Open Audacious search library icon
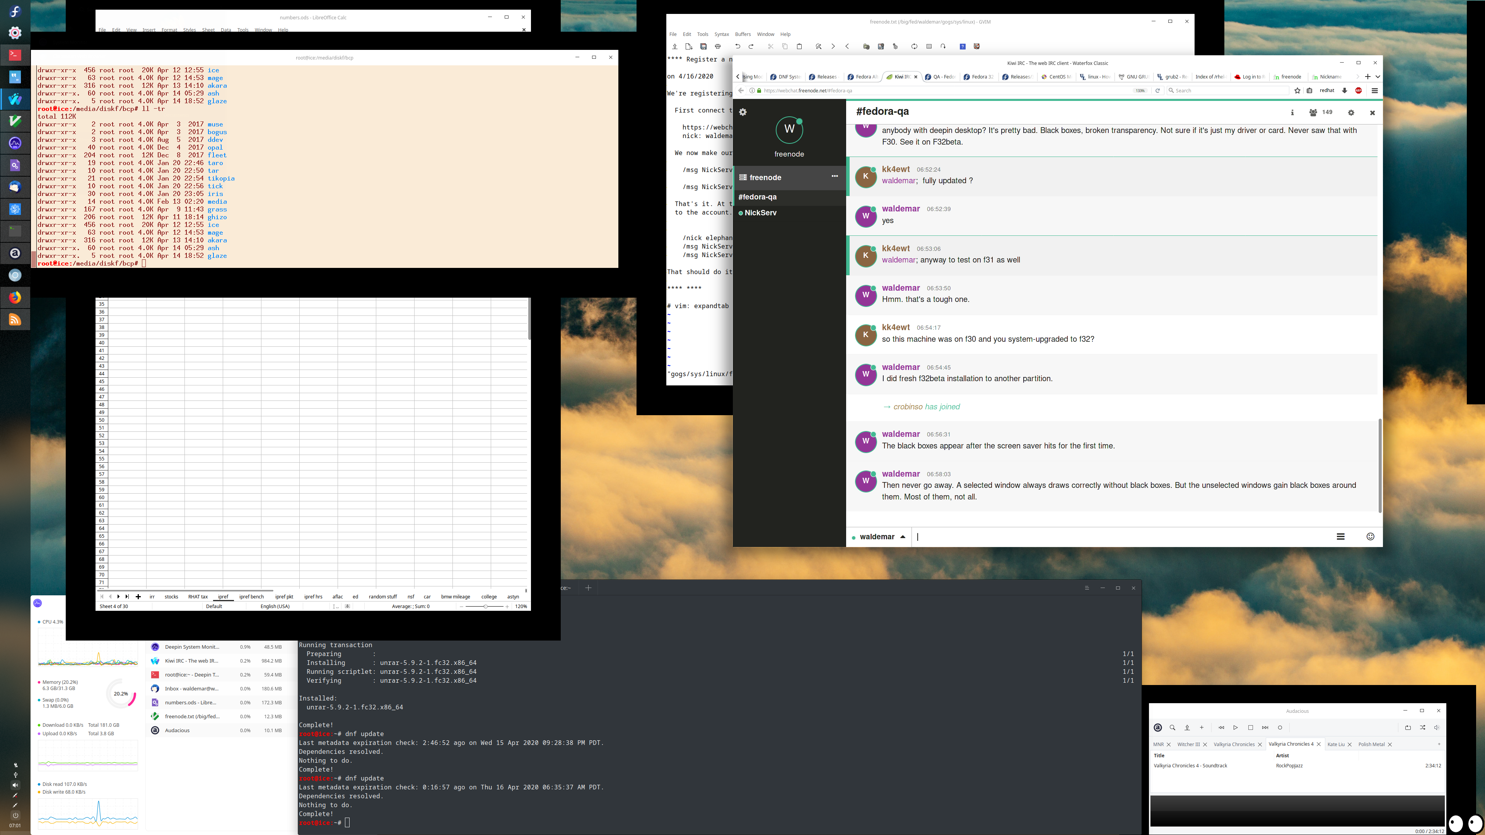Screen dimensions: 1485x835 tap(1172, 727)
